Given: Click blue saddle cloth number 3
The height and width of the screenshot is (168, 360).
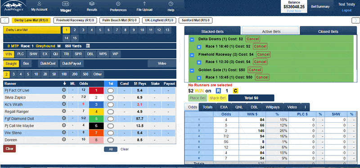Looking at the screenshot, I should coord(96,105).
